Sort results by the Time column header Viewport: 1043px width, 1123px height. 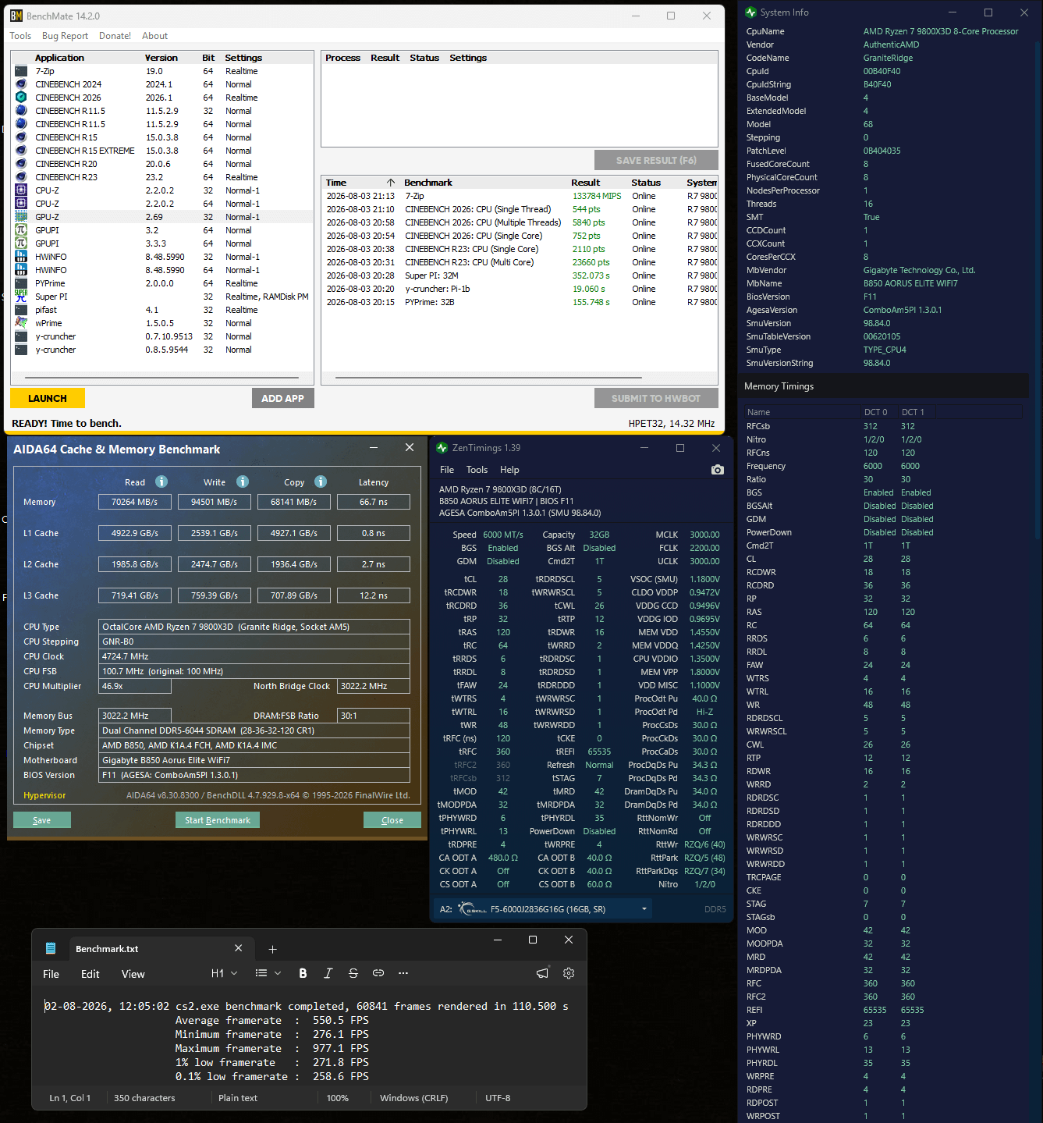pyautogui.click(x=360, y=183)
